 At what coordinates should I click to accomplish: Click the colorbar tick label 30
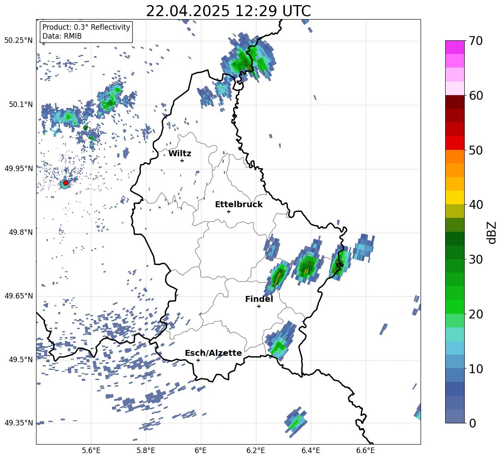pos(476,259)
